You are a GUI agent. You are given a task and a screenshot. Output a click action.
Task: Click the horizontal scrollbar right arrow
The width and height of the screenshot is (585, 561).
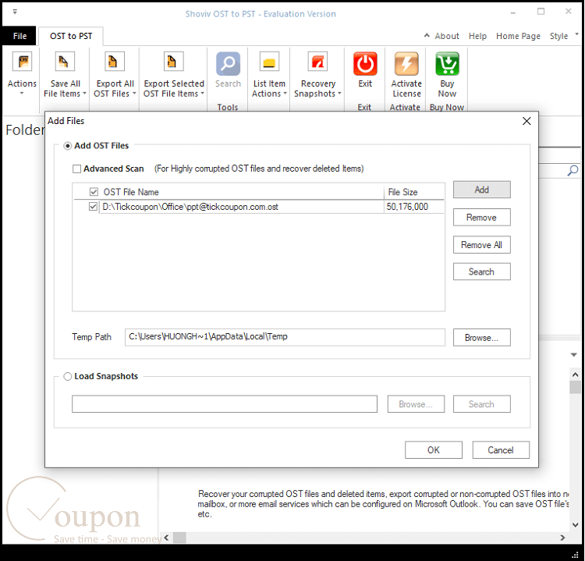[x=562, y=538]
